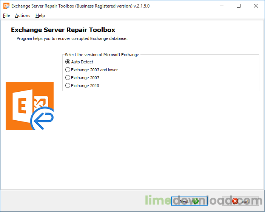Open the Actions menu

(23, 15)
